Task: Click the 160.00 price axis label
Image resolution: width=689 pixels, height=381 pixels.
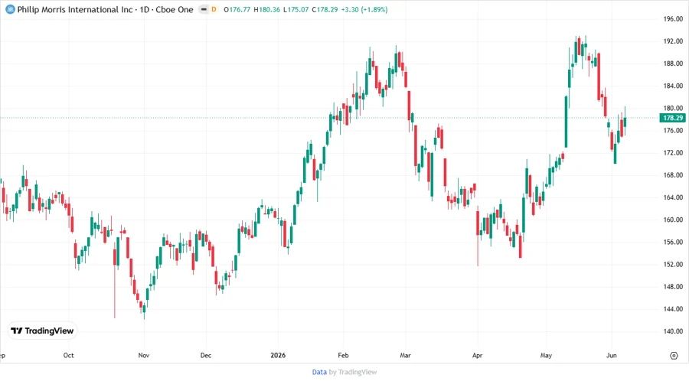Action: [x=673, y=220]
